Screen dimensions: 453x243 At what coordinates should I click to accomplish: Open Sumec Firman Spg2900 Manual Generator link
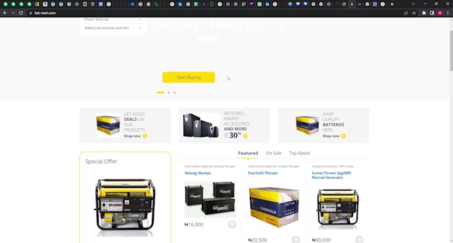pos(331,175)
